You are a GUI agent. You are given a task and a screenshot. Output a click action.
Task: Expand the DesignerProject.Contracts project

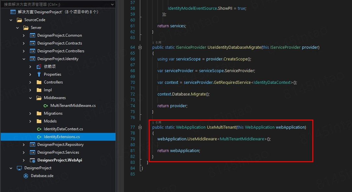click(24, 43)
